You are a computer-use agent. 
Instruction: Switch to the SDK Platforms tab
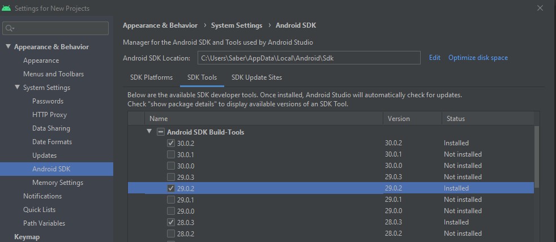coord(151,77)
